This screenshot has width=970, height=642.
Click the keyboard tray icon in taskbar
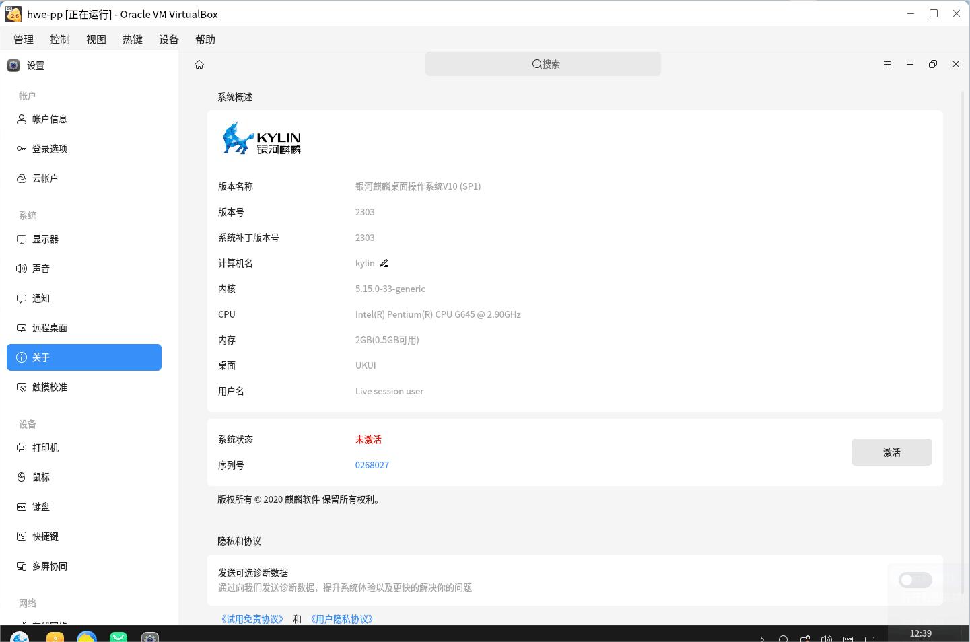point(848,638)
